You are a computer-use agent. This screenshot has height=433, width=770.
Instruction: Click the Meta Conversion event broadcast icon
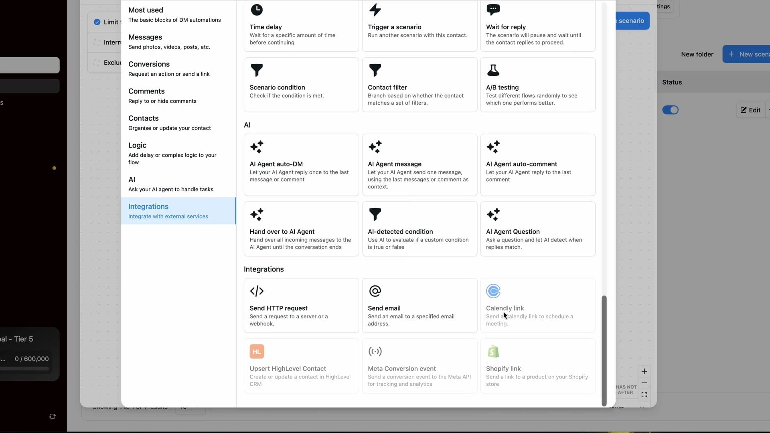pyautogui.click(x=375, y=352)
